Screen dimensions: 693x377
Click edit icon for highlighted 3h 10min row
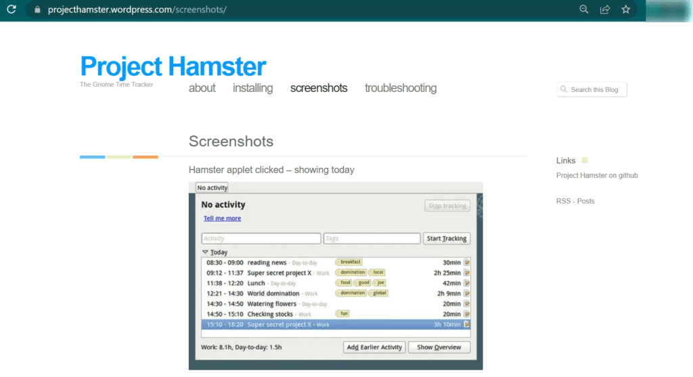point(466,324)
